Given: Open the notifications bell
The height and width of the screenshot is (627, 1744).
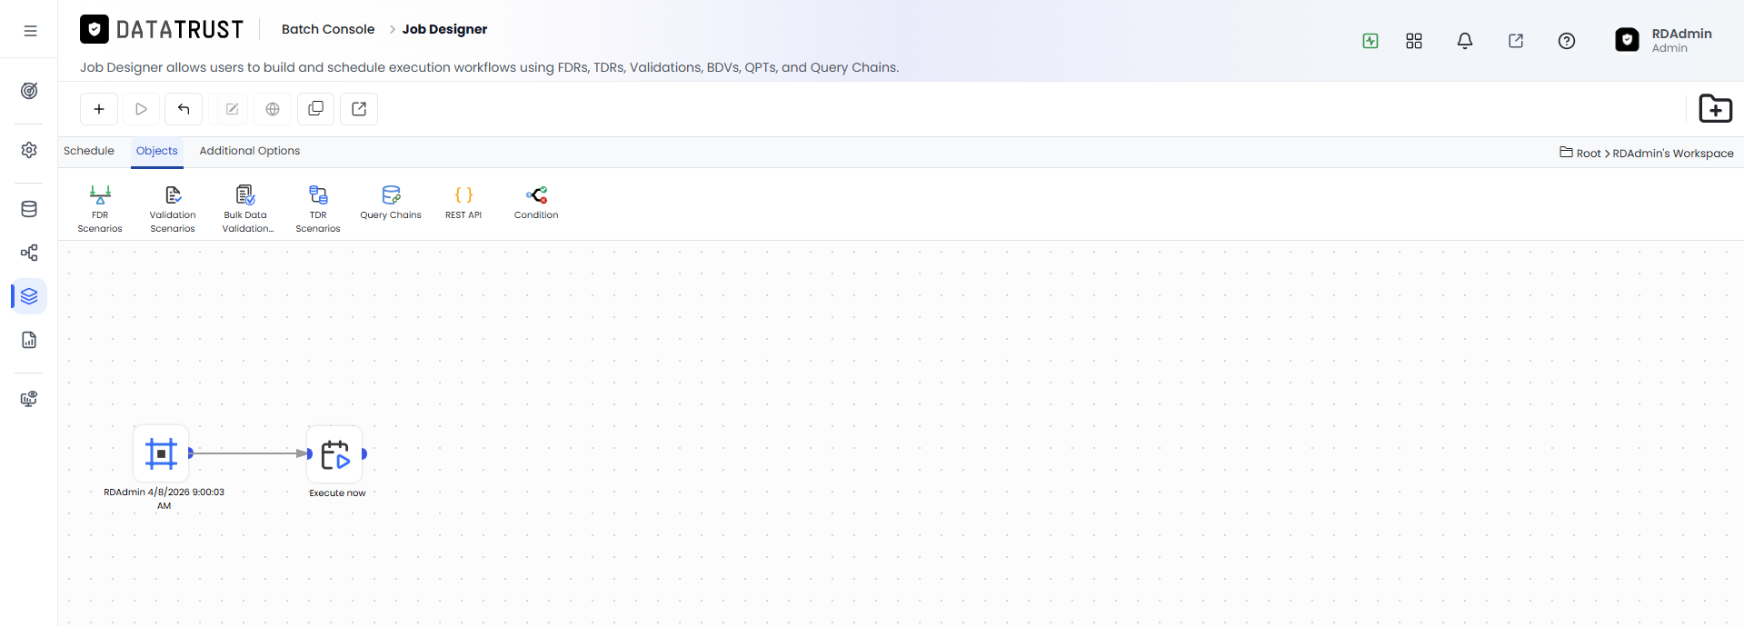Looking at the screenshot, I should click(1465, 41).
